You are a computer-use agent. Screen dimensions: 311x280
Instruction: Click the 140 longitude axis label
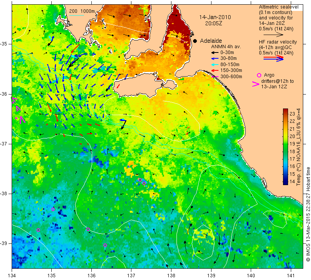(x=251, y=276)
